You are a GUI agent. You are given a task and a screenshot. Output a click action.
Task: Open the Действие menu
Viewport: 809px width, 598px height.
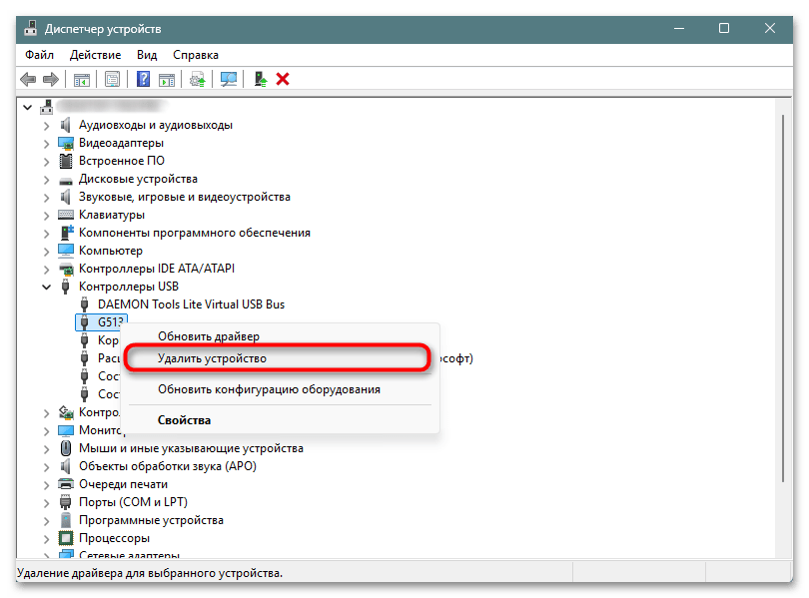[x=95, y=55]
